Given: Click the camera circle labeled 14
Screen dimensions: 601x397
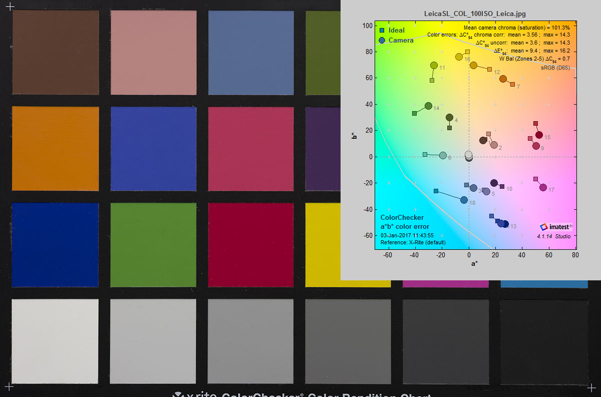Looking at the screenshot, I should [x=428, y=106].
